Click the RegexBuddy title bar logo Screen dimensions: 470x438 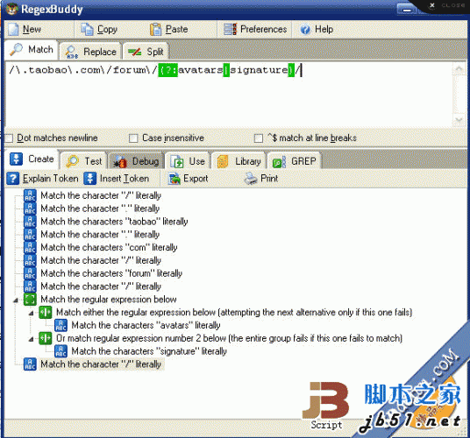point(12,10)
